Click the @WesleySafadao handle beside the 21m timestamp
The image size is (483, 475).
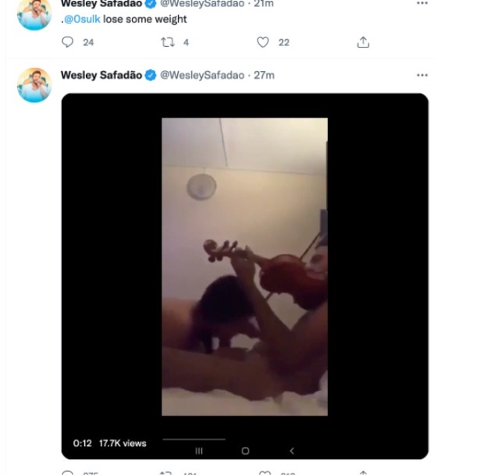click(202, 3)
